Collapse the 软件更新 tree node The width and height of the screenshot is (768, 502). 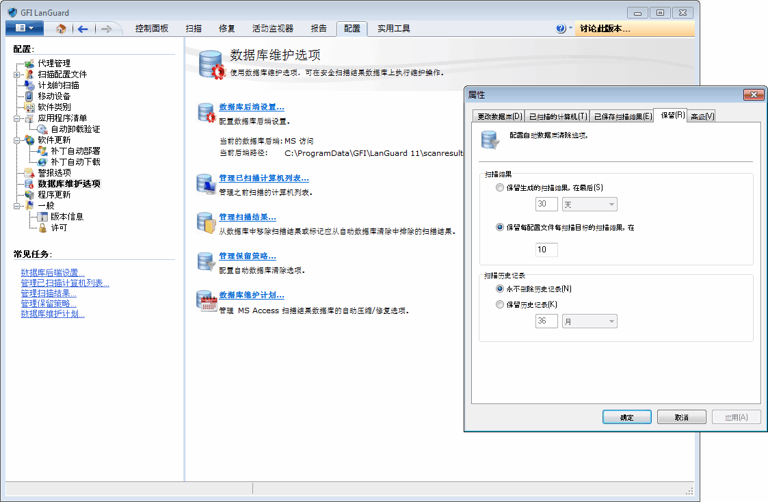coord(16,141)
